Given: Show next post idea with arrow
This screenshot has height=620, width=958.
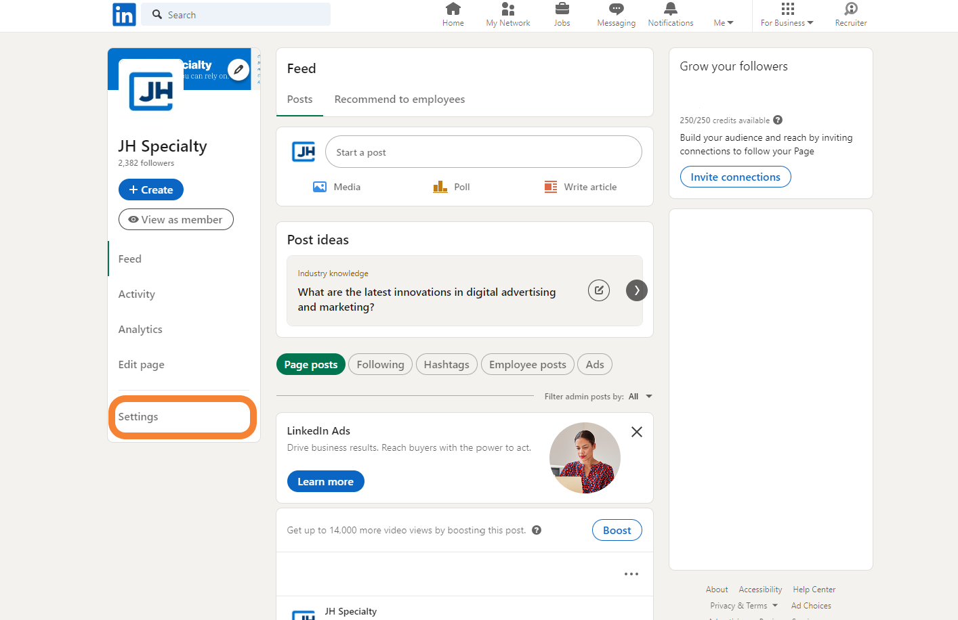Looking at the screenshot, I should coord(637,290).
